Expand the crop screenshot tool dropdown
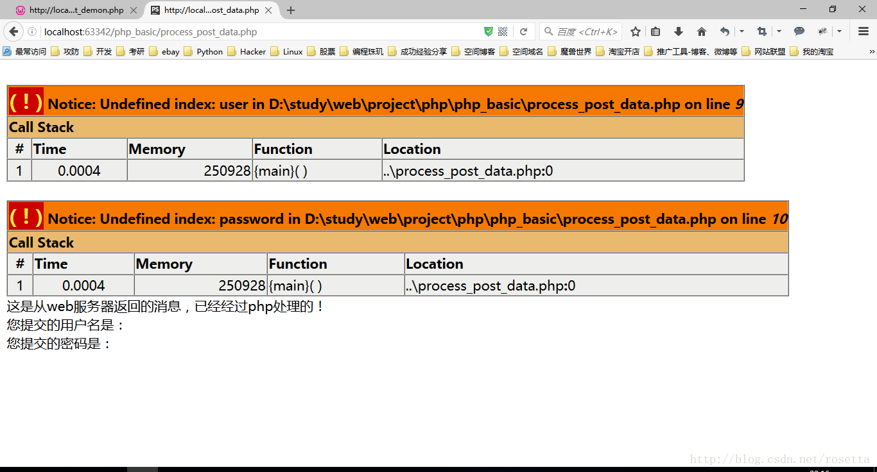 [x=779, y=31]
